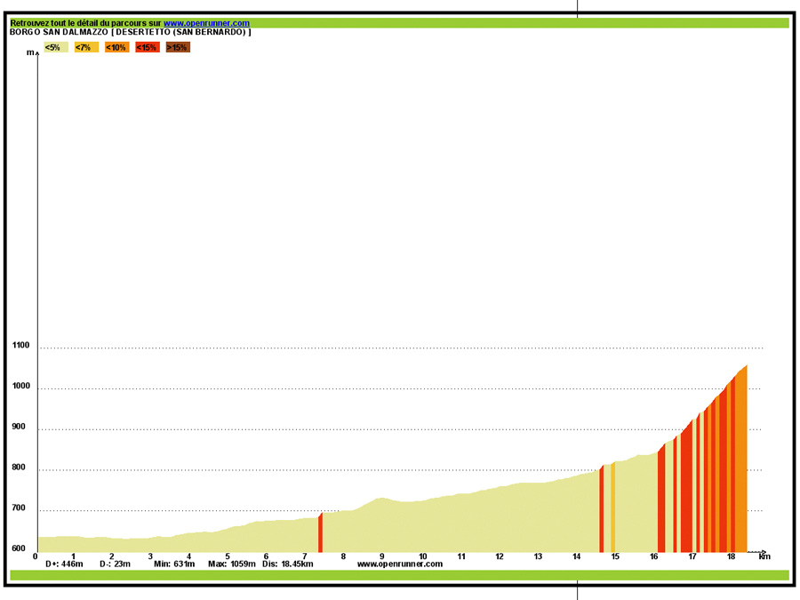800x600 pixels.
Task: Click the 'Retrouvez tout le détail du parcours' text
Action: [85, 23]
